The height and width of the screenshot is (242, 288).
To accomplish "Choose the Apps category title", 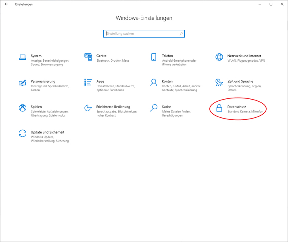I will (x=100, y=81).
